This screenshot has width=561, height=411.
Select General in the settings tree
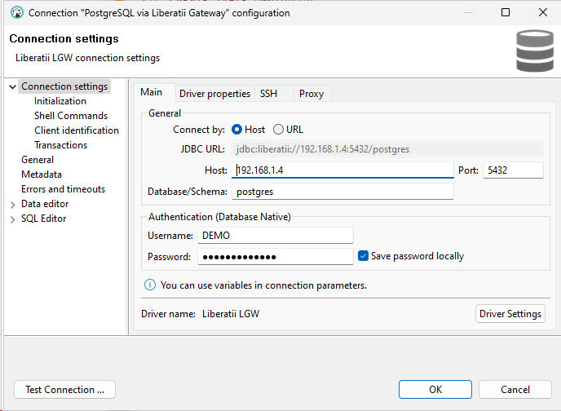pos(38,160)
